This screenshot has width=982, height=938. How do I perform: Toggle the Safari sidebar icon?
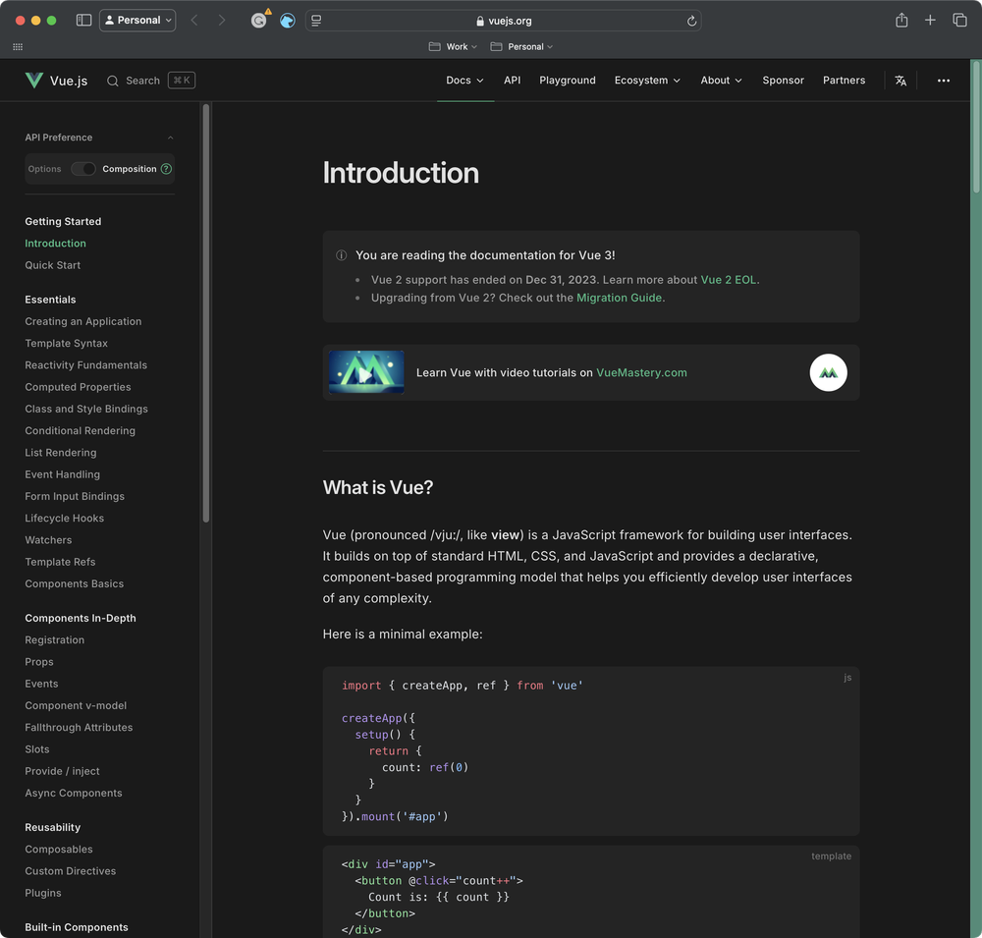click(x=83, y=20)
